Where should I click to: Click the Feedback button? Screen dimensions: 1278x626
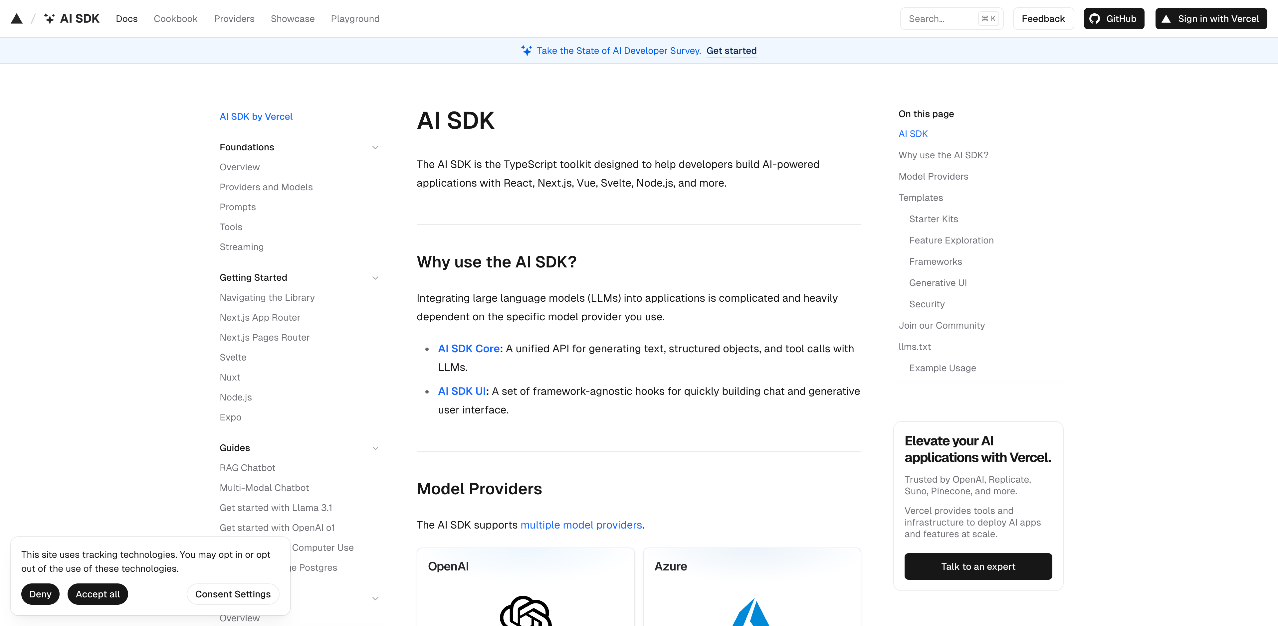[1043, 19]
